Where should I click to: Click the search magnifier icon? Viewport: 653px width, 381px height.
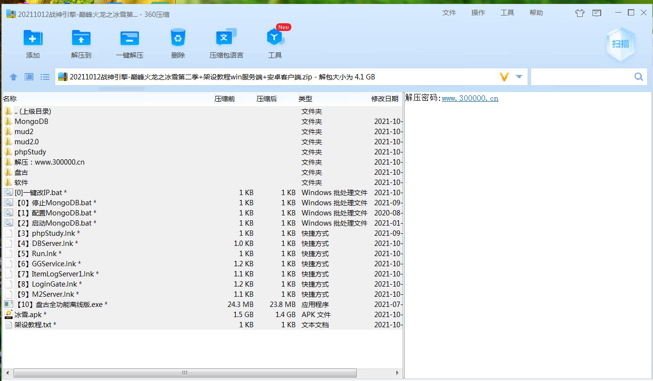(x=638, y=77)
